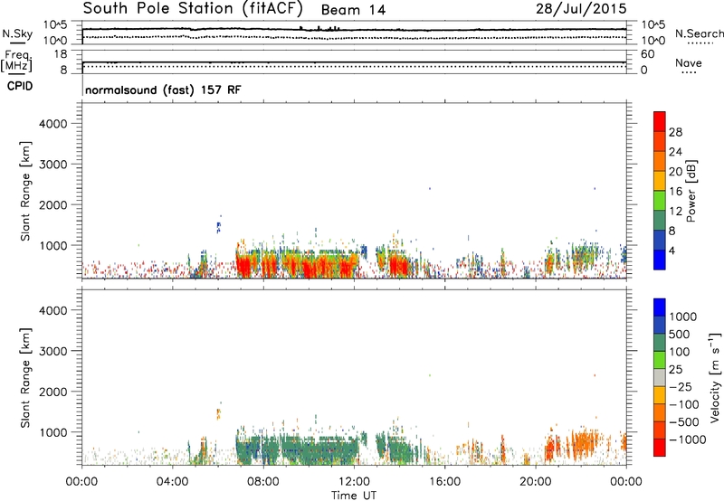Click the 'Velocity [m s-1]' colorbar label
724x501 pixels.
coord(715,377)
